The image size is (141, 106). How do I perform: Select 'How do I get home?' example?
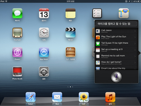(x=116, y=63)
